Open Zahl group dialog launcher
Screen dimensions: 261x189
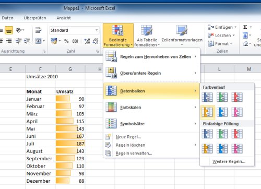(97, 51)
